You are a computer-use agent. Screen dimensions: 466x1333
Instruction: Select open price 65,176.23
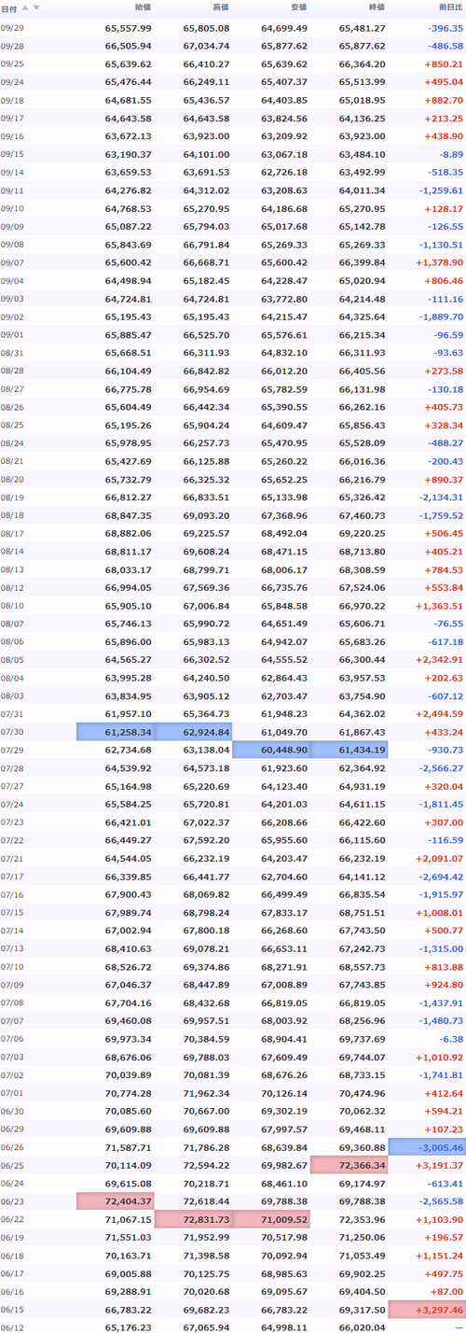pyautogui.click(x=129, y=1327)
